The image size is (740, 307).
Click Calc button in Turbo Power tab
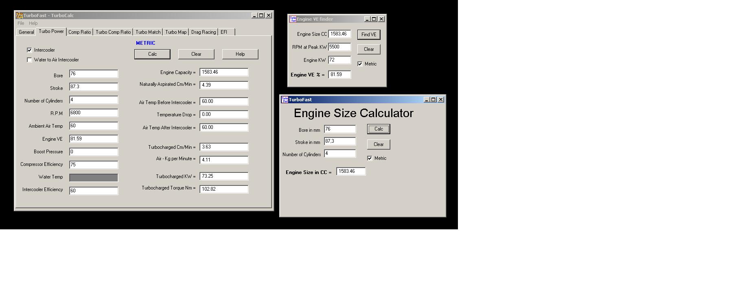[152, 54]
